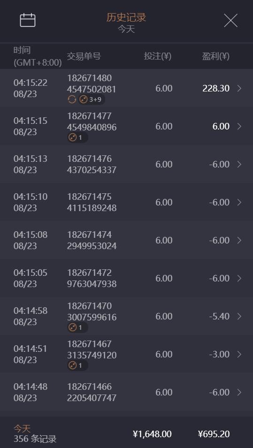
Task: Click the badge icon on the 04:14:51 record
Action: (77, 365)
